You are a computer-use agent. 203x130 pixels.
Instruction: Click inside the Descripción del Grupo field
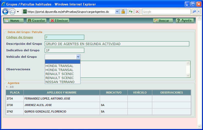[117, 44]
